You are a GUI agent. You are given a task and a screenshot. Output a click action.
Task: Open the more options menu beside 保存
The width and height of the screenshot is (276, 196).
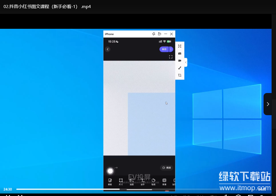pos(171,49)
